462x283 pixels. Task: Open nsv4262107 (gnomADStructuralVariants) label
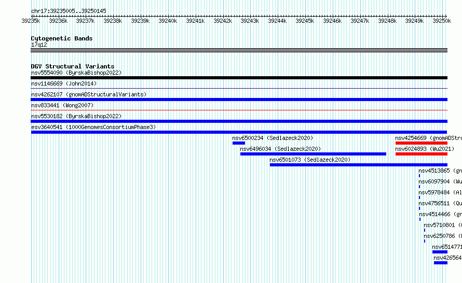(89, 94)
